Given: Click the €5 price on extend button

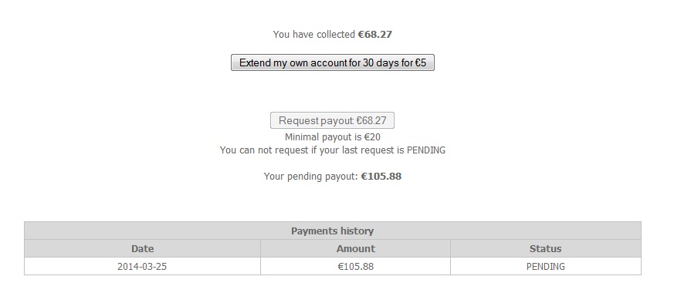Looking at the screenshot, I should (421, 62).
